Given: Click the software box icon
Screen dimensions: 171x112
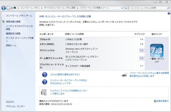Looking at the screenshot, I should click(44, 92).
